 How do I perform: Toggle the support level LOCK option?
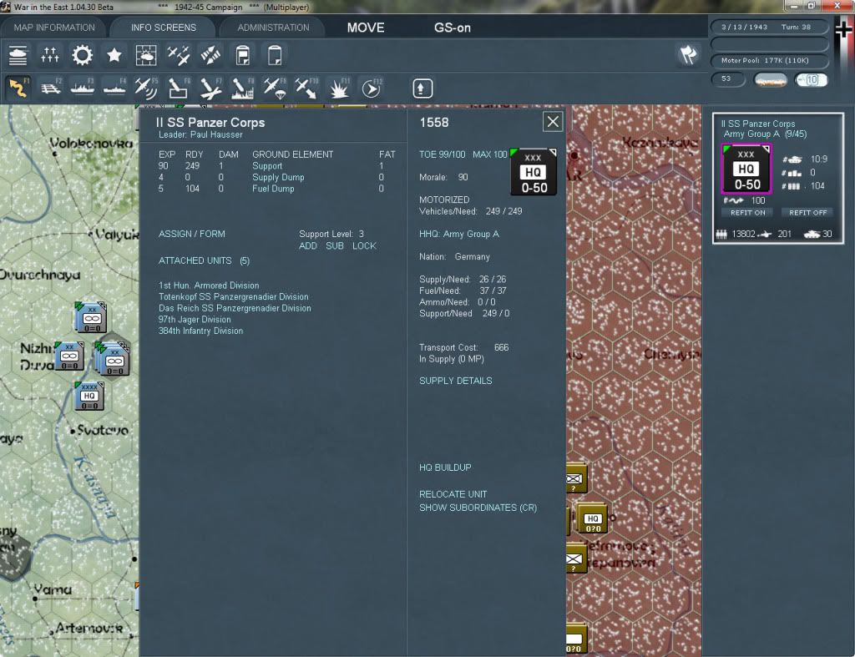point(364,246)
